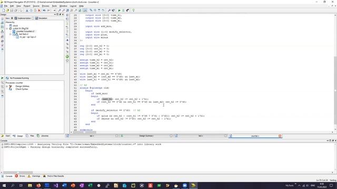Collapse the xc6slx16 device tree node
This screenshot has width=337, height=189.
click(7, 28)
